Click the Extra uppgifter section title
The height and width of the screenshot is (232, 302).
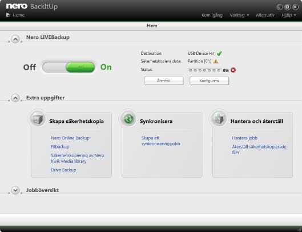tap(45, 98)
